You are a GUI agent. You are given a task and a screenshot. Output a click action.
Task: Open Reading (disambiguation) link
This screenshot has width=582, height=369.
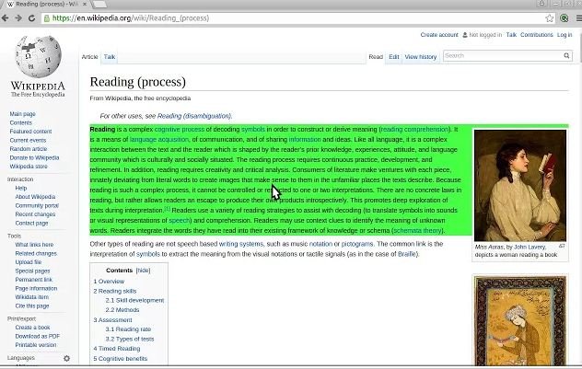point(194,116)
